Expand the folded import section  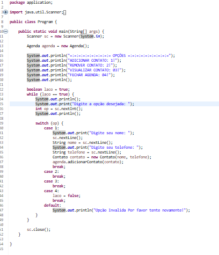(x=6, y=12)
